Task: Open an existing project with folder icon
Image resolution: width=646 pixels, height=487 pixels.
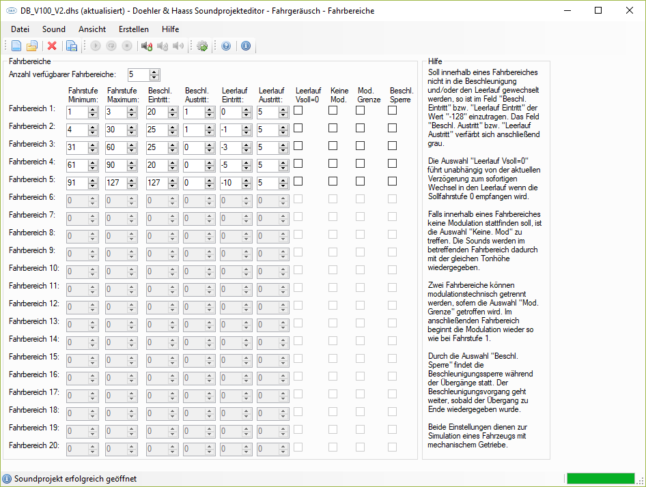Action: 32,46
